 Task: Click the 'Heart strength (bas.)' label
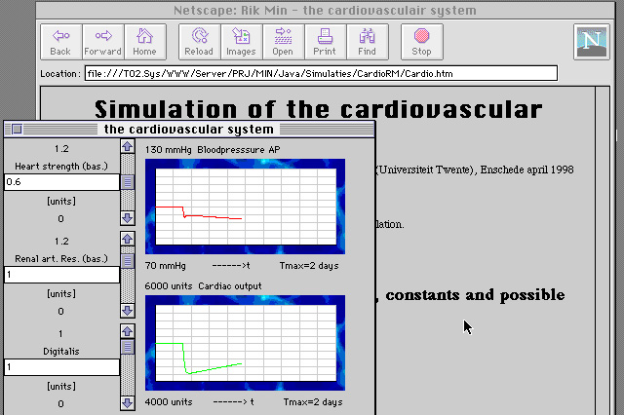(x=61, y=167)
